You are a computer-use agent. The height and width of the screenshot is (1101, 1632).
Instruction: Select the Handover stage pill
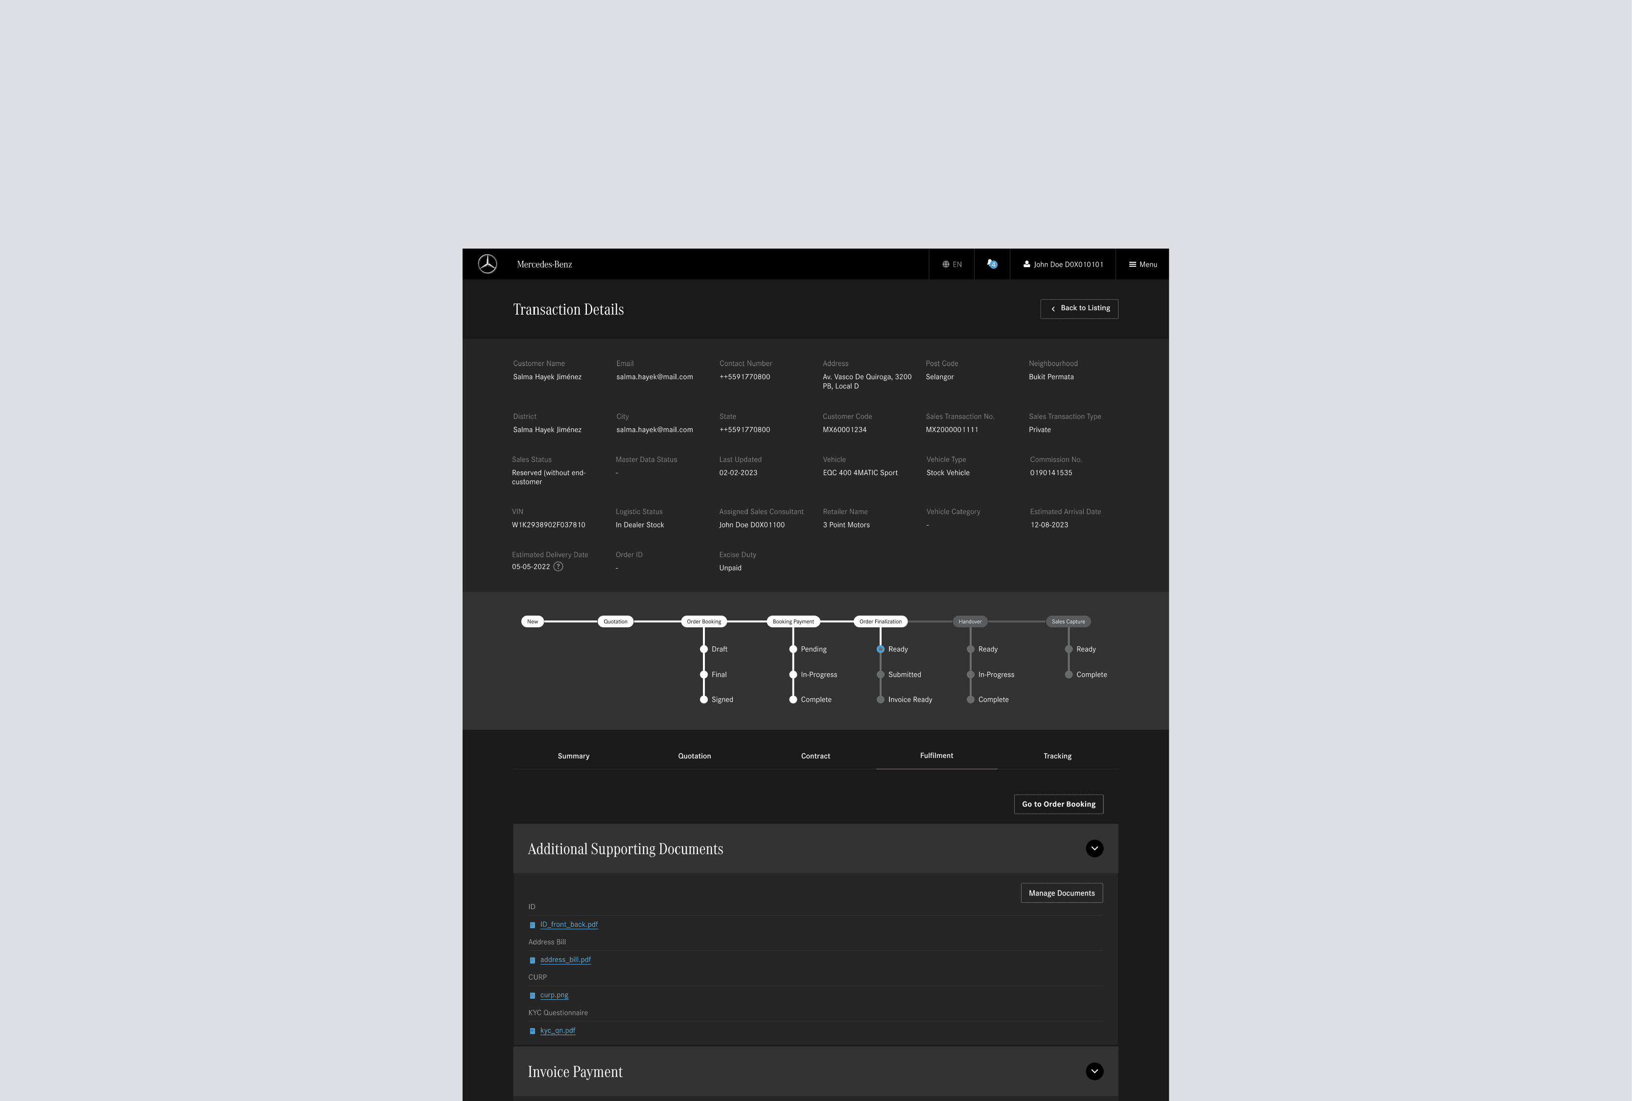click(x=970, y=621)
